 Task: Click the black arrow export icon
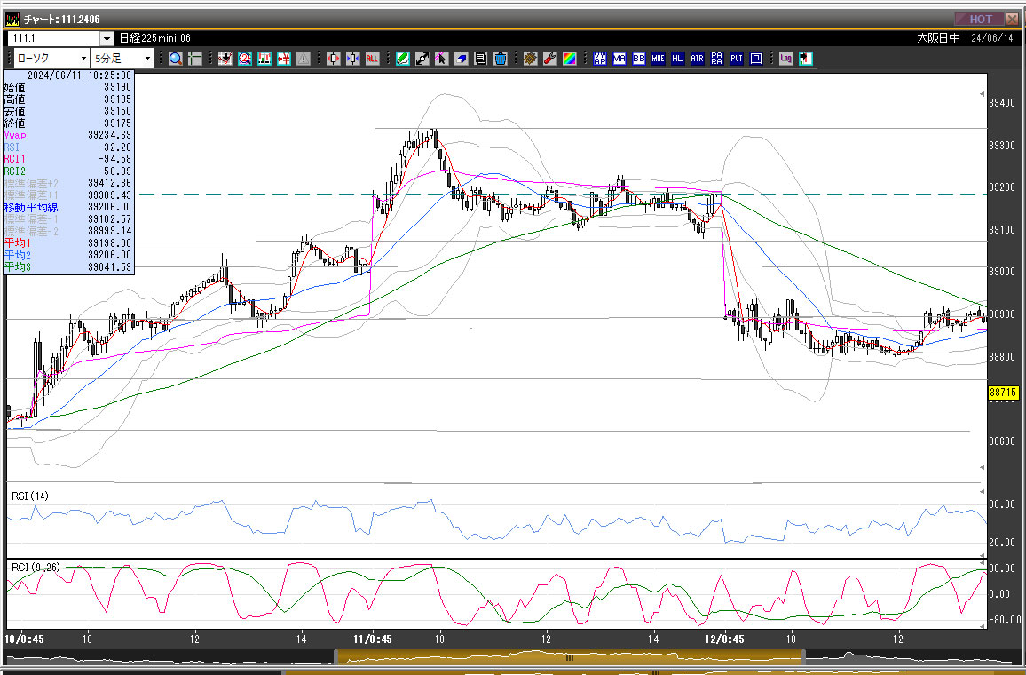(806, 59)
